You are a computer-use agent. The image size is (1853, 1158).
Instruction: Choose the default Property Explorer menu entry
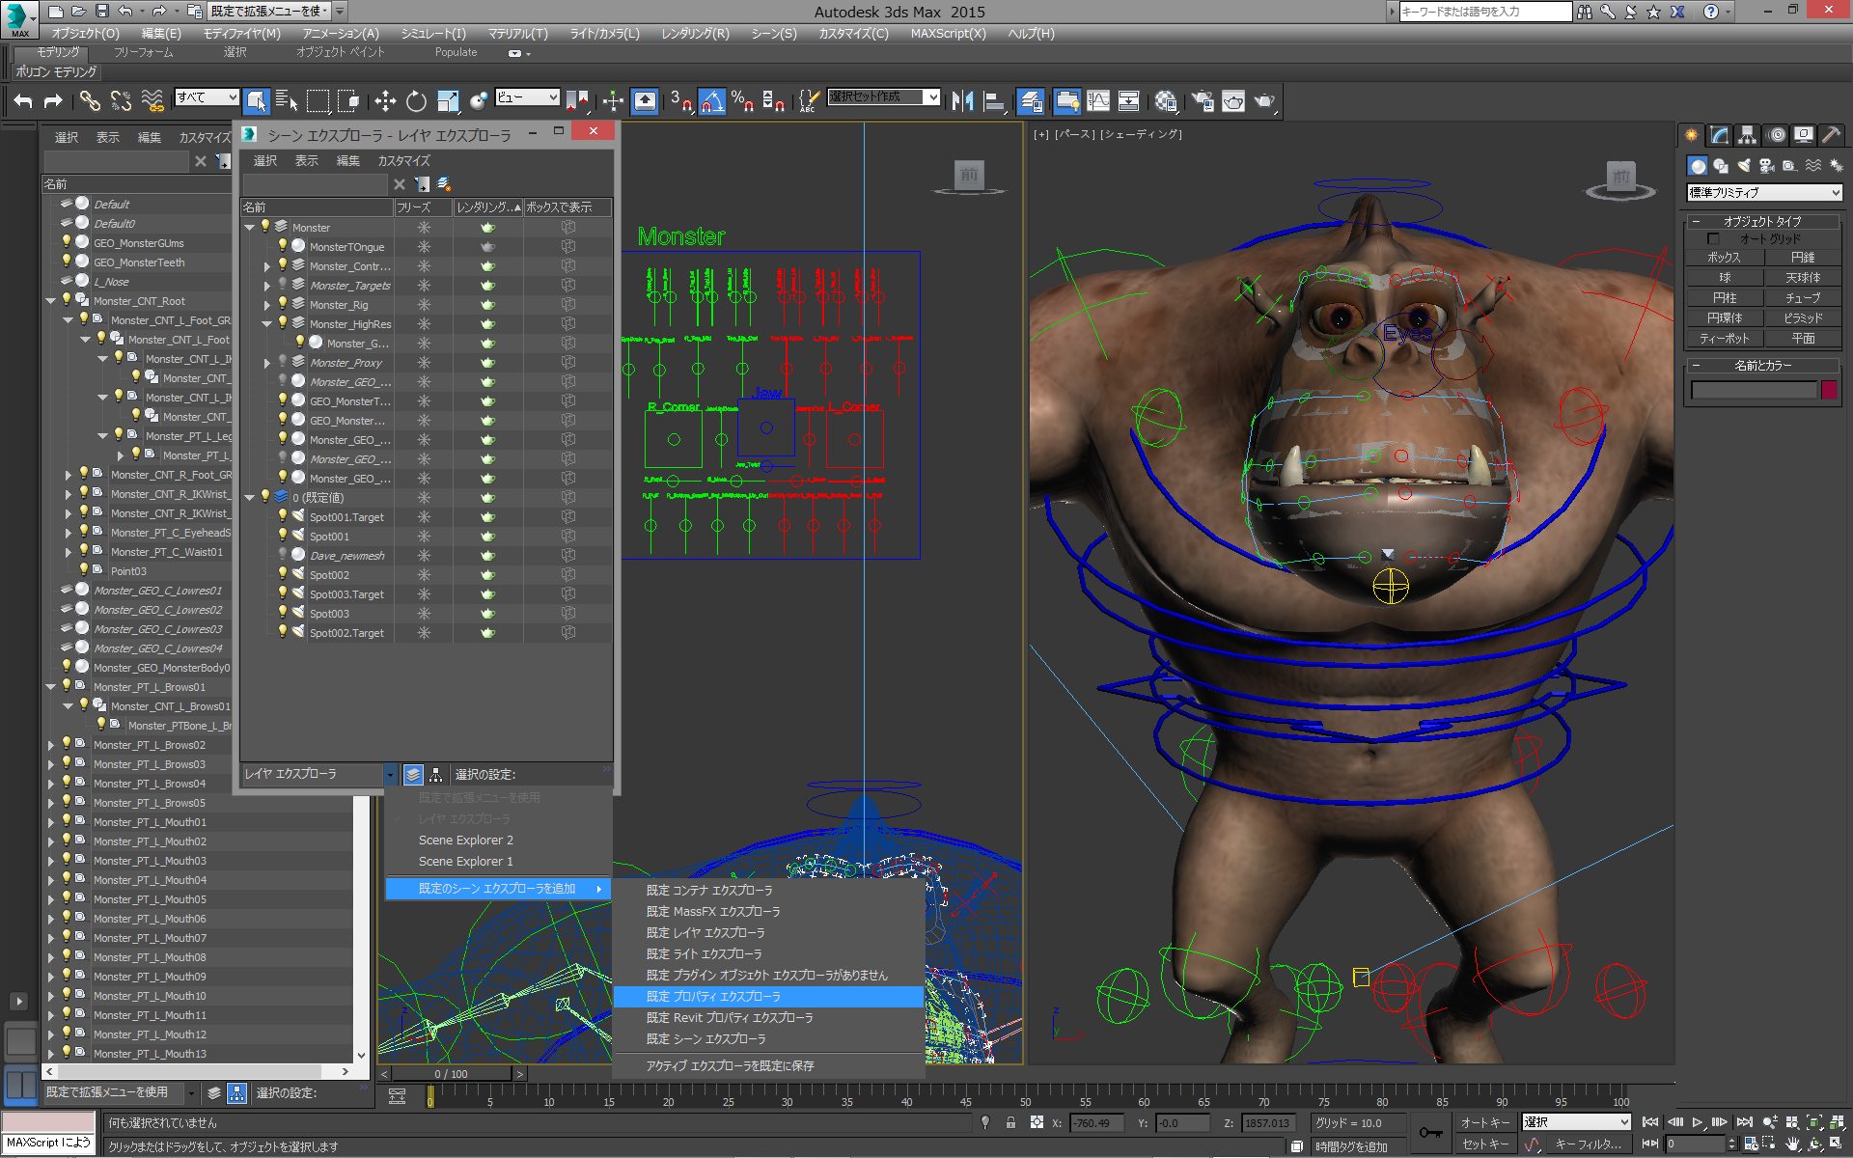(713, 996)
